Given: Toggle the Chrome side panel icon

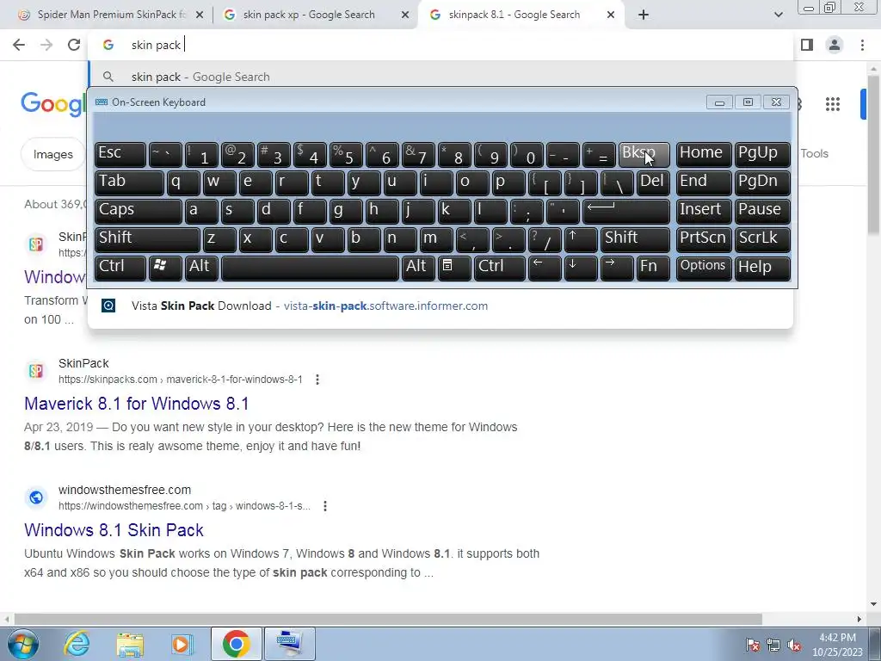Looking at the screenshot, I should 807,45.
